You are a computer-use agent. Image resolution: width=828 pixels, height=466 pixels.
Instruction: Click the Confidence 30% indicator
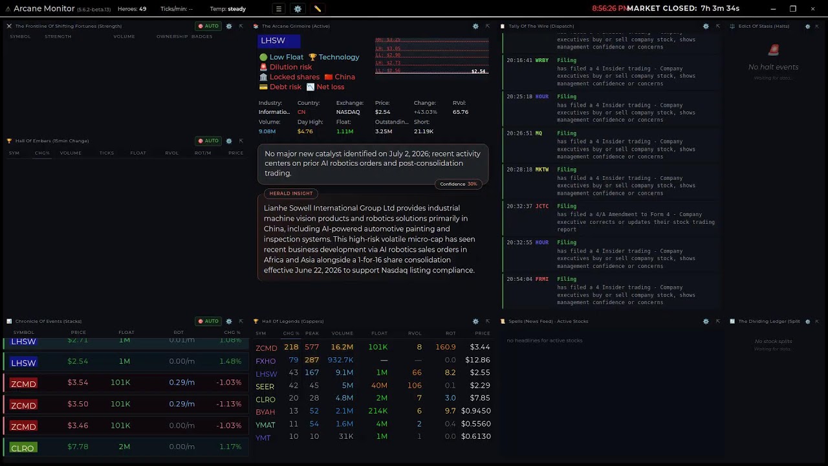click(x=459, y=184)
